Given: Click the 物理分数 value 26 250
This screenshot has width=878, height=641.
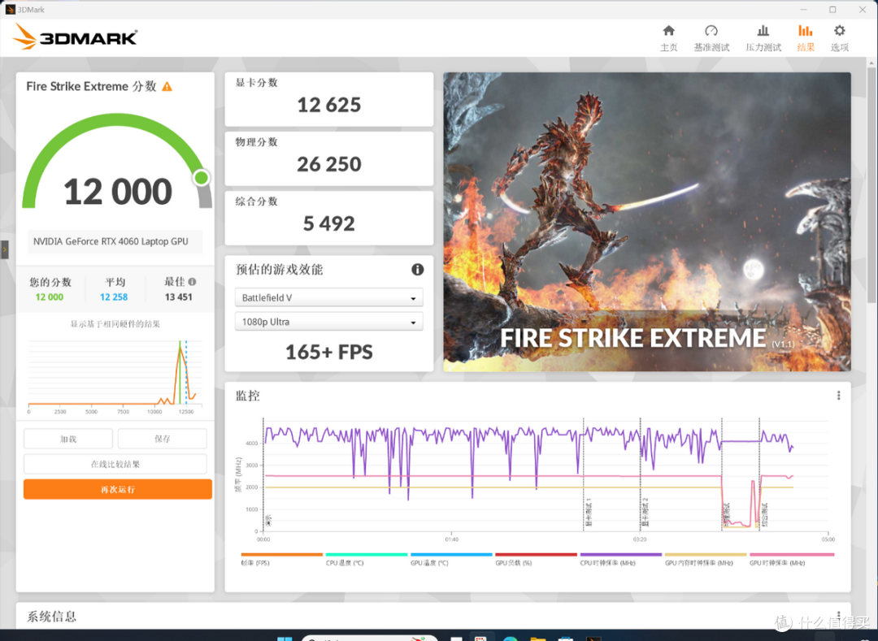Looking at the screenshot, I should click(x=328, y=164).
